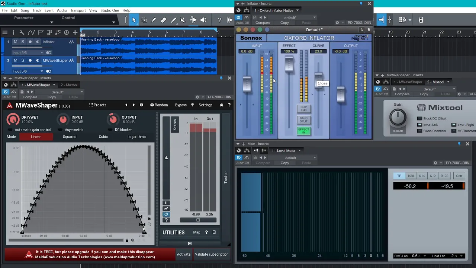Image resolution: width=476 pixels, height=268 pixels.
Task: Click Validate subscription button
Action: (x=212, y=254)
